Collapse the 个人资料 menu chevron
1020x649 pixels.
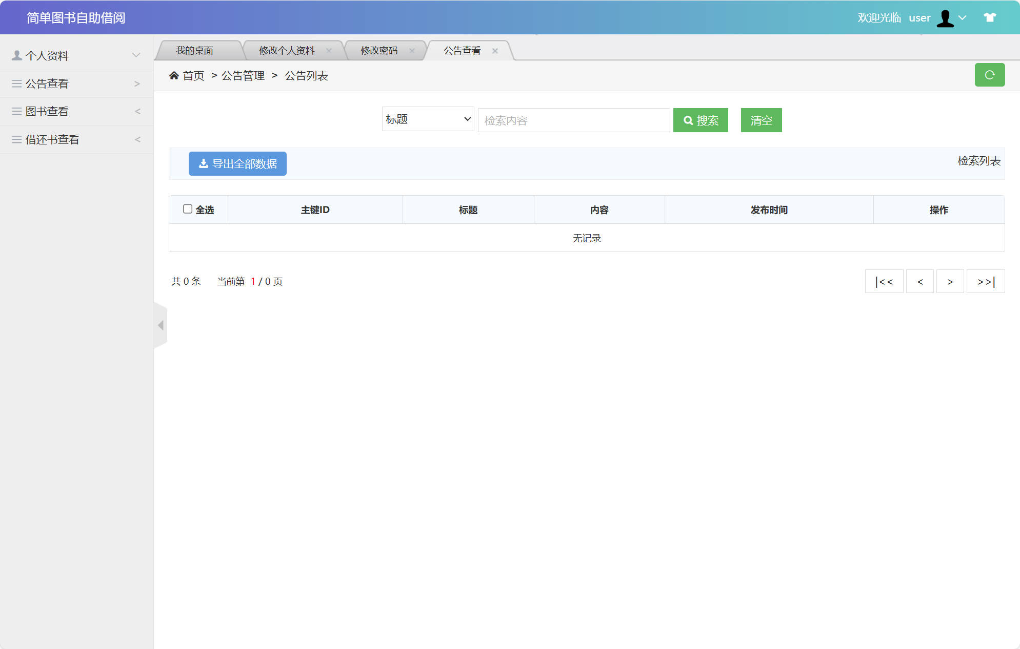135,55
